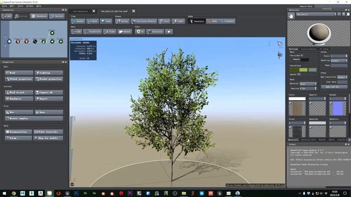351x197 pixels.
Task: Select the hand tool icon in Materials panel
Action: pyautogui.click(x=291, y=16)
